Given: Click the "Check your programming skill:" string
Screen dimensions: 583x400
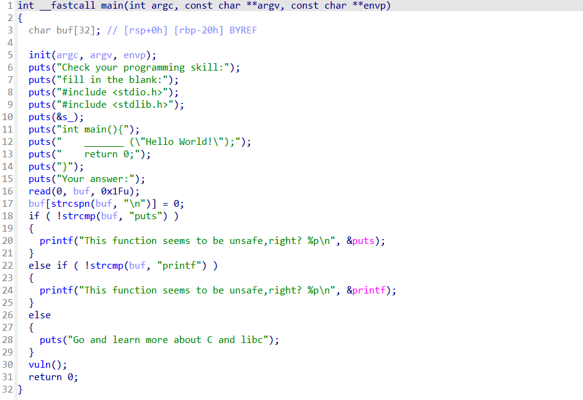Looking at the screenshot, I should click(x=143, y=67).
